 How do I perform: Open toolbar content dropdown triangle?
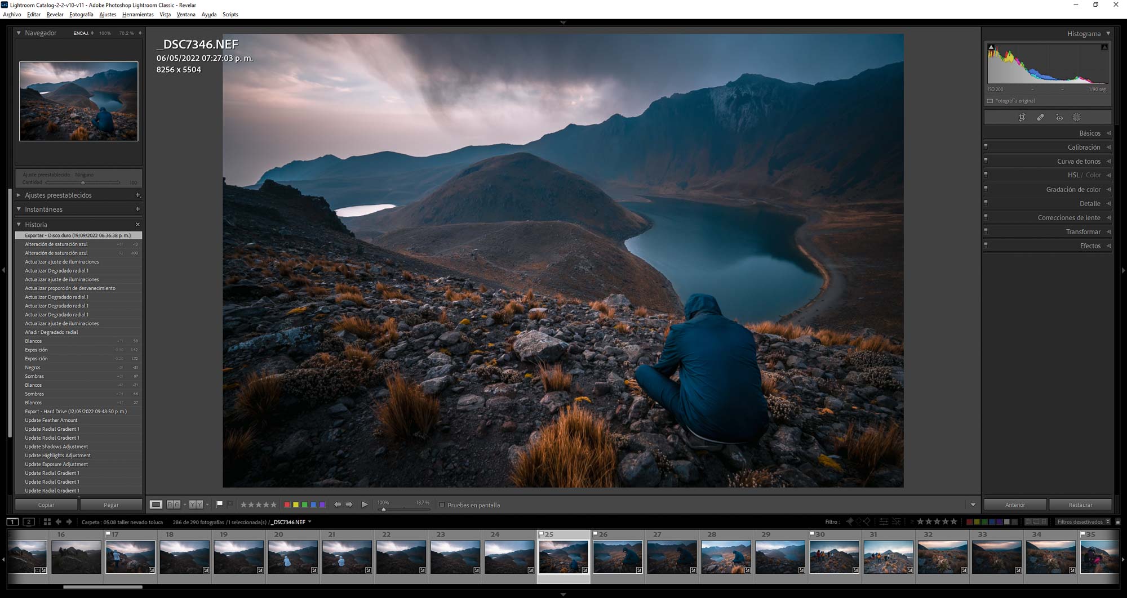point(973,505)
